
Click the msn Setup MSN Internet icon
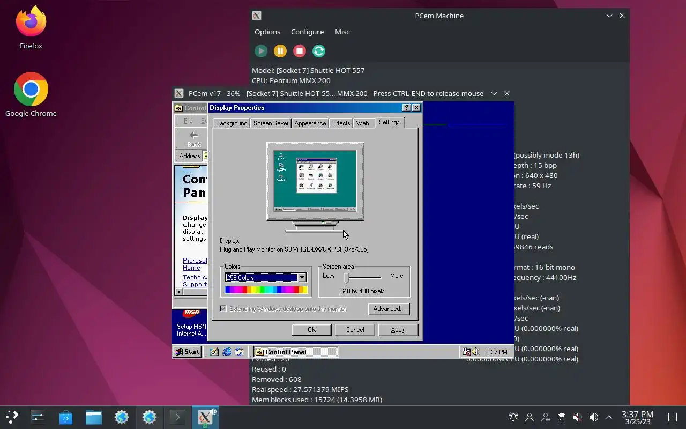click(191, 323)
